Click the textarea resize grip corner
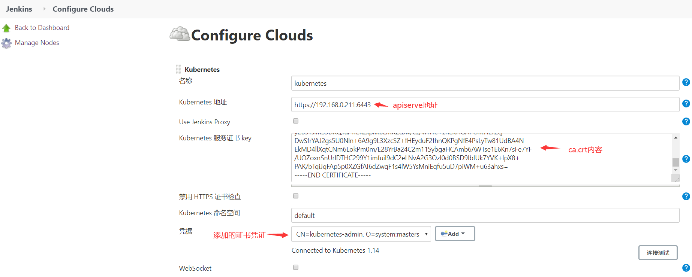This screenshot has width=692, height=277. (x=676, y=179)
